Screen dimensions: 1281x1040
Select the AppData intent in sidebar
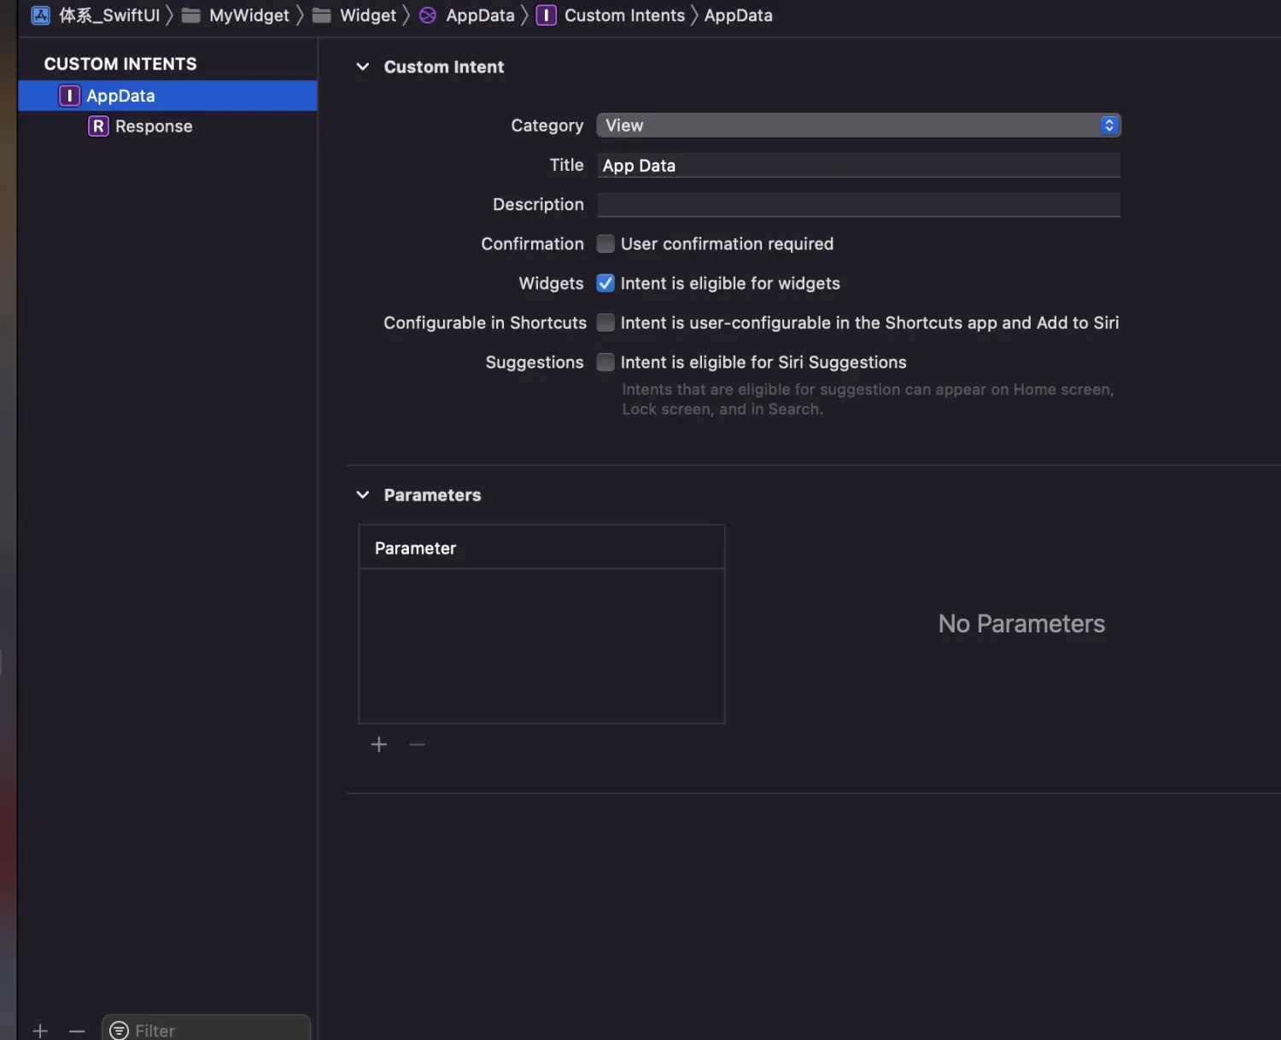120,96
